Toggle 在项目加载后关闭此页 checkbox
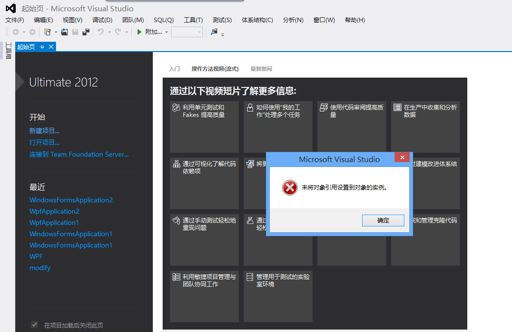 pos(34,325)
